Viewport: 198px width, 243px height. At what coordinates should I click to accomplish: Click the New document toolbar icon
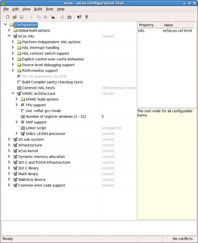point(8,17)
